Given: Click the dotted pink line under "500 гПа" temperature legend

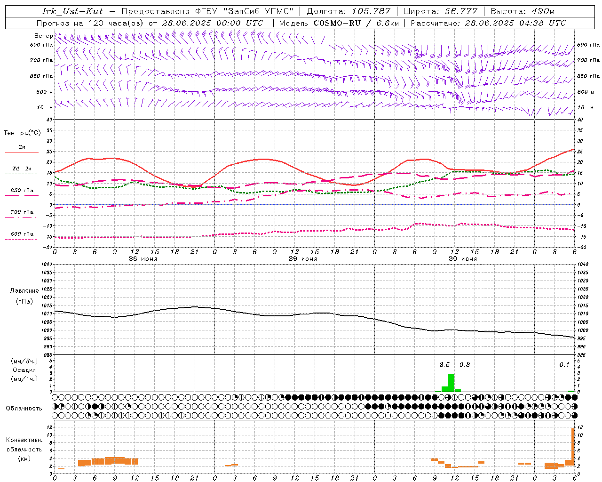Looking at the screenshot, I should tap(21, 239).
